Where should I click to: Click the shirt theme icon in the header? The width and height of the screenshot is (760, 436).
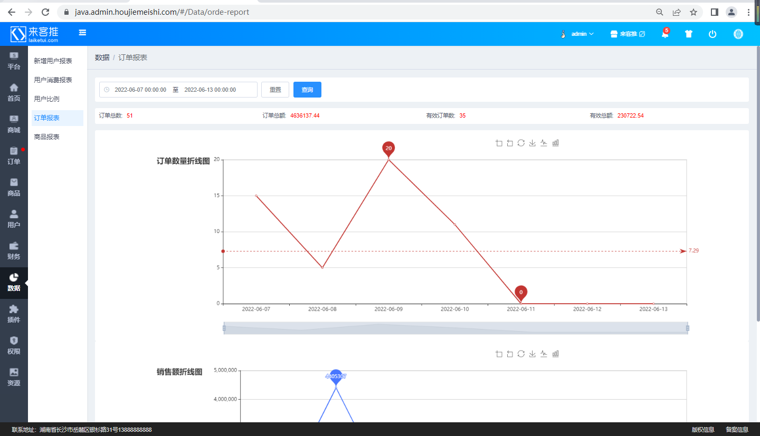[688, 34]
